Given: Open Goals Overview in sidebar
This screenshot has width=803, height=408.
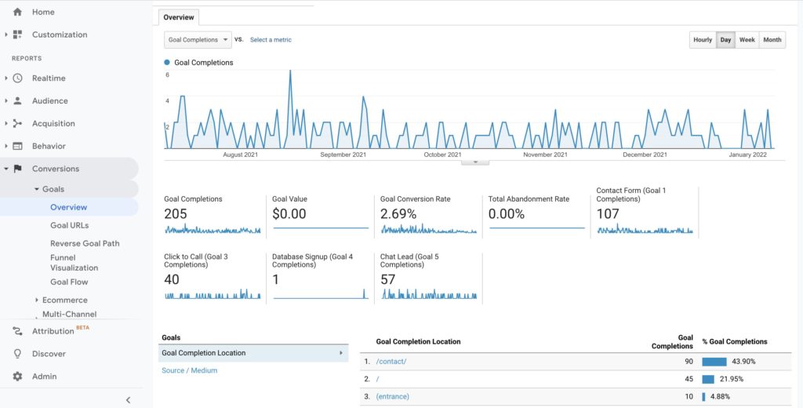Looking at the screenshot, I should [x=69, y=207].
